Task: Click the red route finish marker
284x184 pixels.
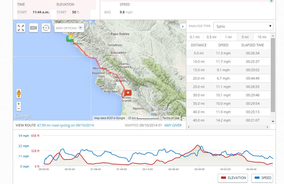Action: click(128, 93)
